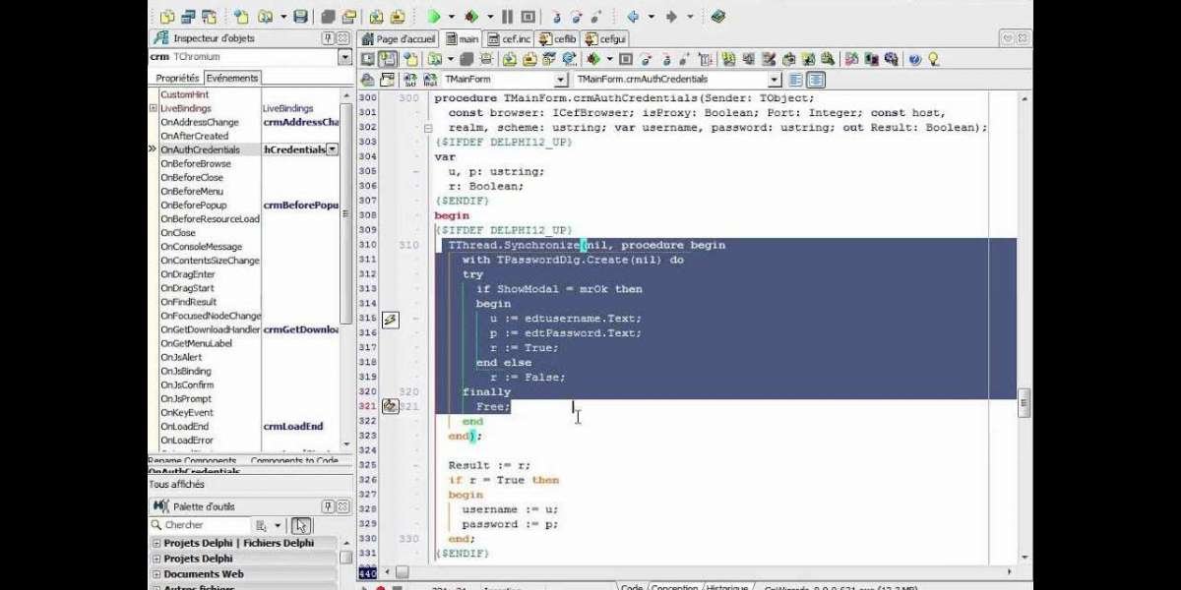Switch to the Propriétés tab
Image resolution: width=1181 pixels, height=590 pixels.
pyautogui.click(x=177, y=78)
